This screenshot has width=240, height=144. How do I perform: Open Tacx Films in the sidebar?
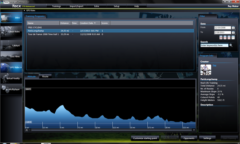tap(11, 56)
